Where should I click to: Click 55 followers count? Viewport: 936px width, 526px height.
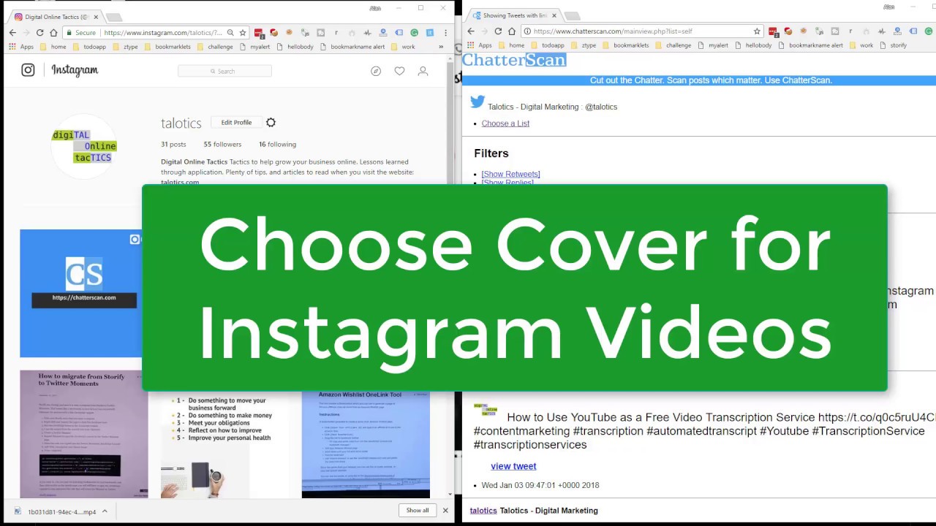click(x=222, y=145)
